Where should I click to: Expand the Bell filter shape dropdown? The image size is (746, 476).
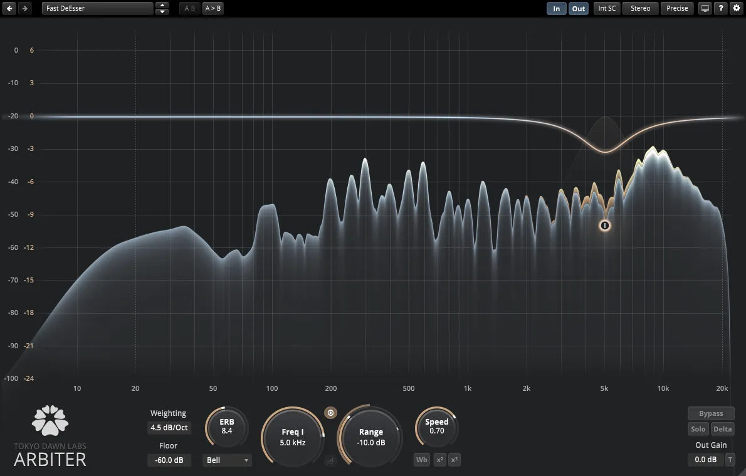coord(228,460)
